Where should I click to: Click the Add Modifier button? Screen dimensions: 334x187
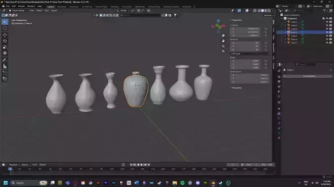(x=308, y=76)
